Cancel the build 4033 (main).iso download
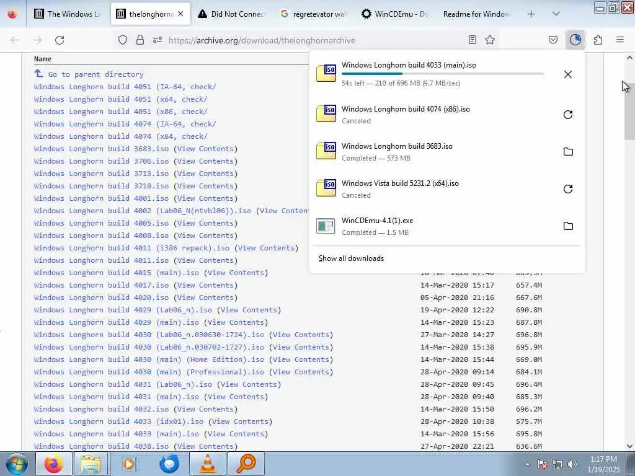This screenshot has height=476, width=635. (x=568, y=74)
